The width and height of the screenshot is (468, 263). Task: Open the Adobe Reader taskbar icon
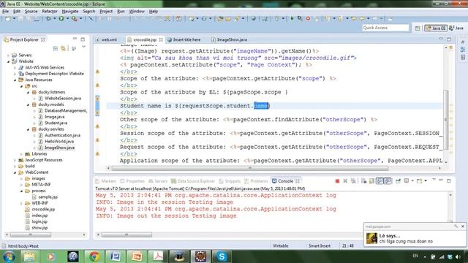pos(158,256)
